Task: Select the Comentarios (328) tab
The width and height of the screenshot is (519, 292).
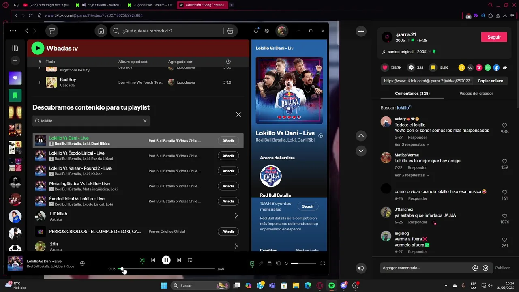Action: 412,94
